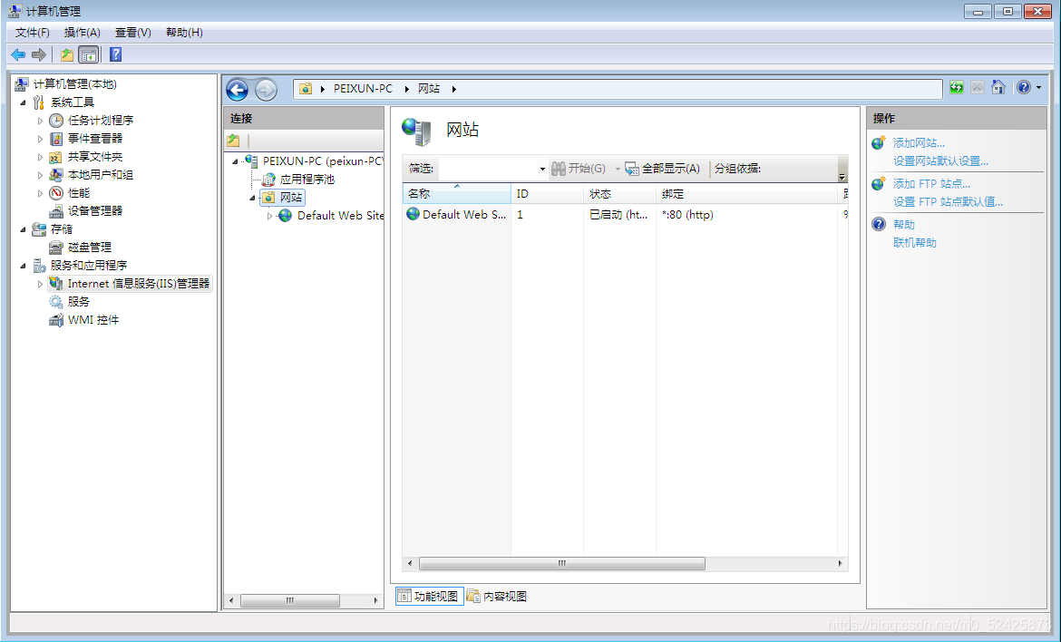Switch to 功能视图 tab

click(x=430, y=596)
